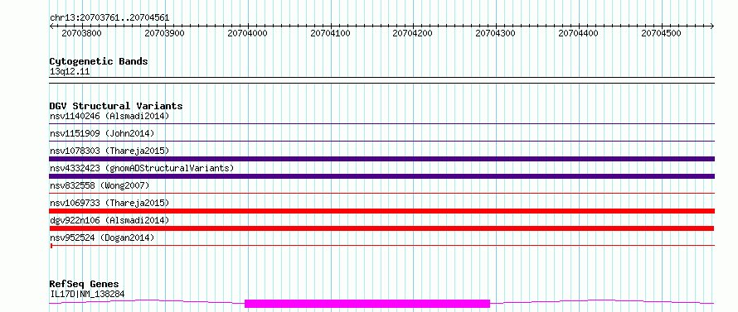Open the nsv4332423 gnomADStructuralVariants label

click(142, 168)
